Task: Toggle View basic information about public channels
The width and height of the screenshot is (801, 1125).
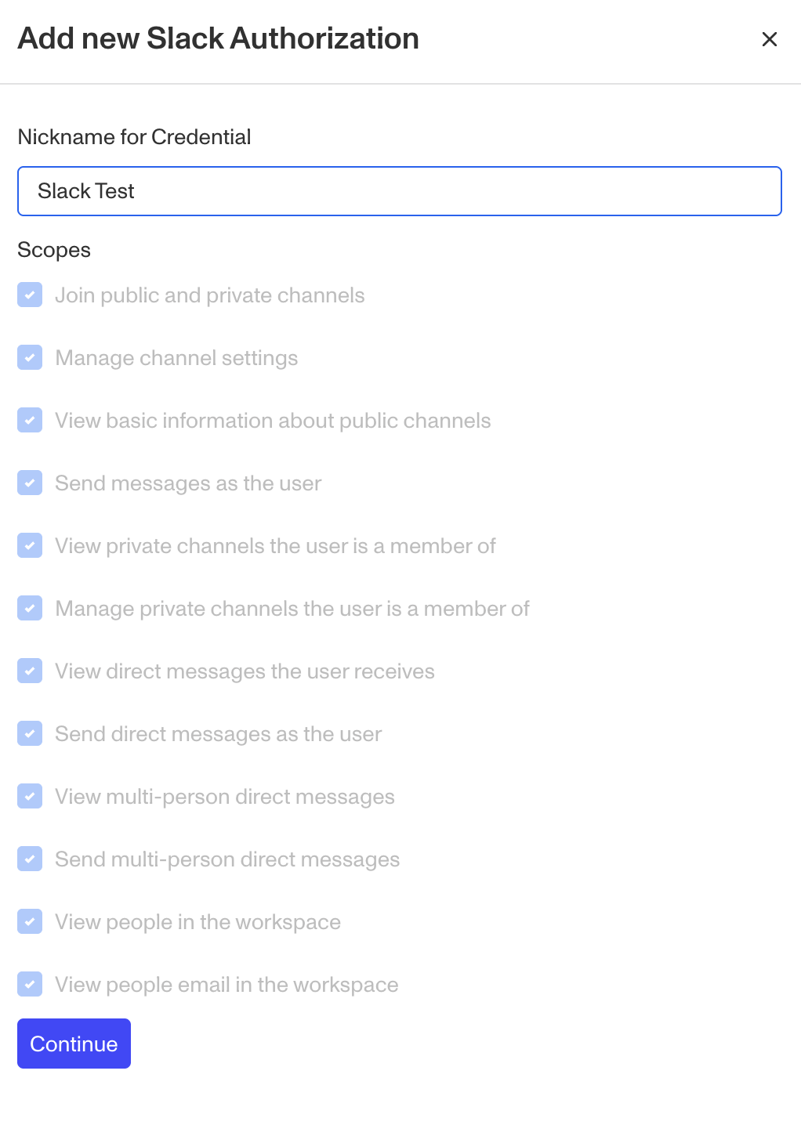Action: point(30,421)
